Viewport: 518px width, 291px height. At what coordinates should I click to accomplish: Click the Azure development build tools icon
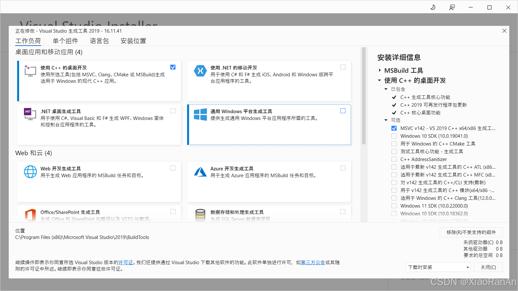(x=200, y=171)
